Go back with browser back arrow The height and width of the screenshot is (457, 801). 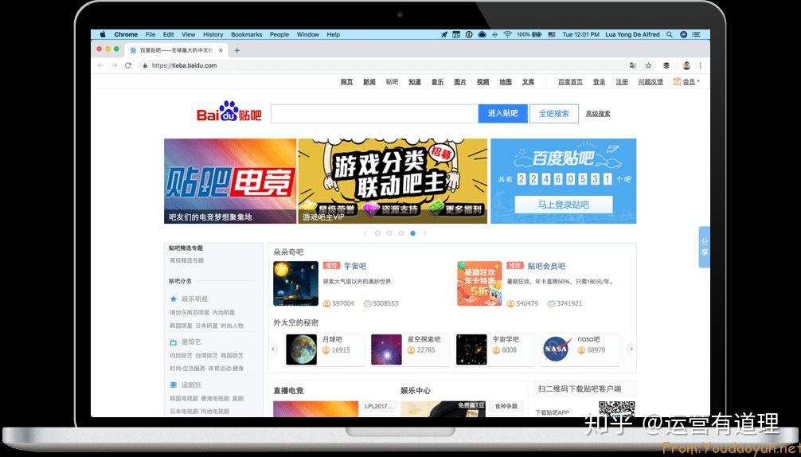click(100, 65)
